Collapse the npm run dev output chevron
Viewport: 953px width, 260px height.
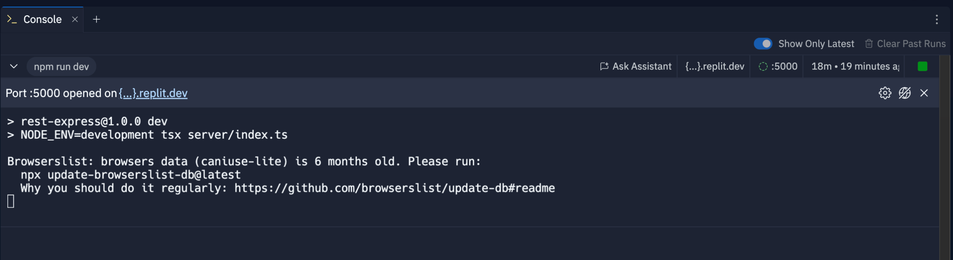(14, 66)
